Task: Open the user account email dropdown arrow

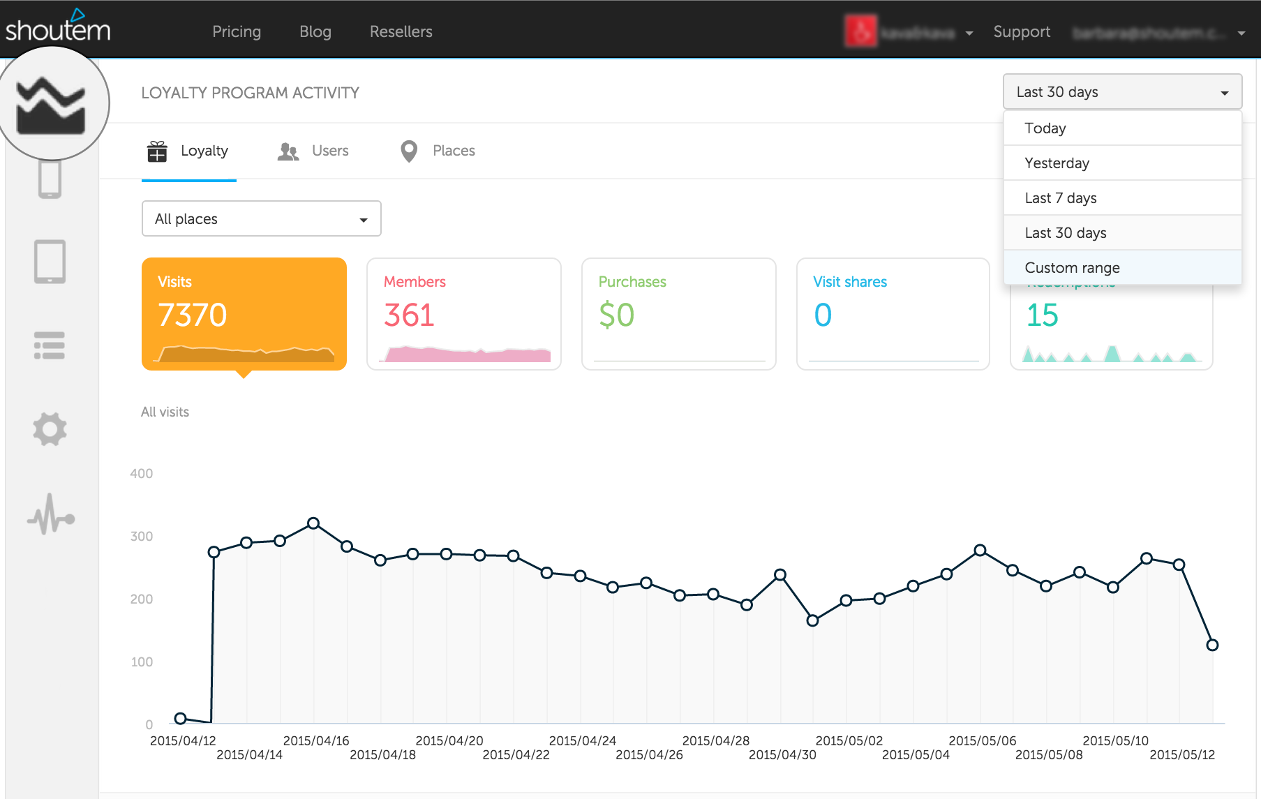Action: pos(1241,33)
